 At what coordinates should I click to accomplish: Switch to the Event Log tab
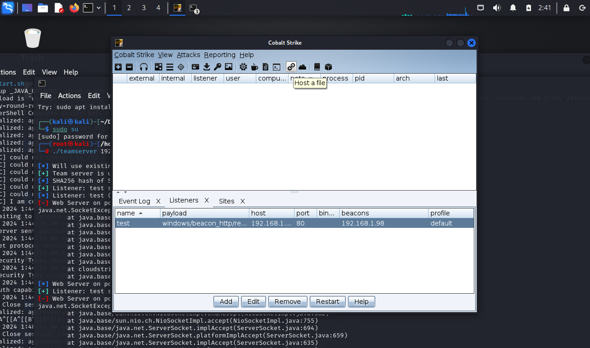pos(134,201)
